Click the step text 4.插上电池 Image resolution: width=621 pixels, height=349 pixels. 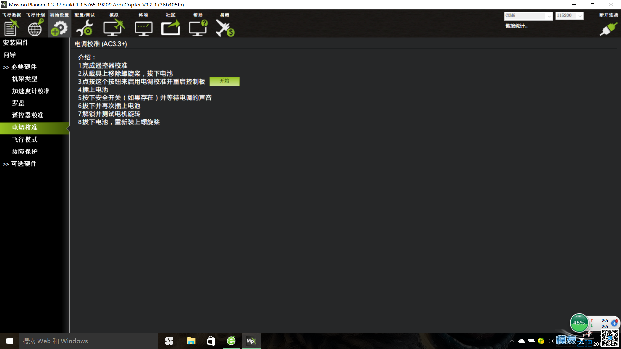[x=93, y=90]
